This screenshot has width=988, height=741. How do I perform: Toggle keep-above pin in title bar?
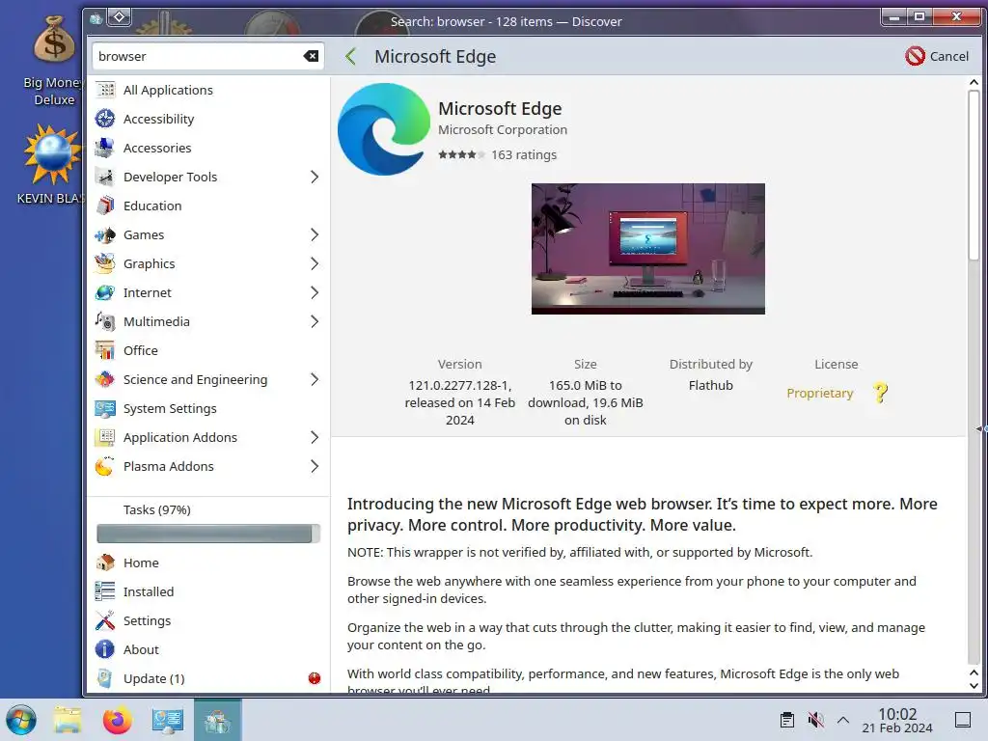click(x=119, y=17)
